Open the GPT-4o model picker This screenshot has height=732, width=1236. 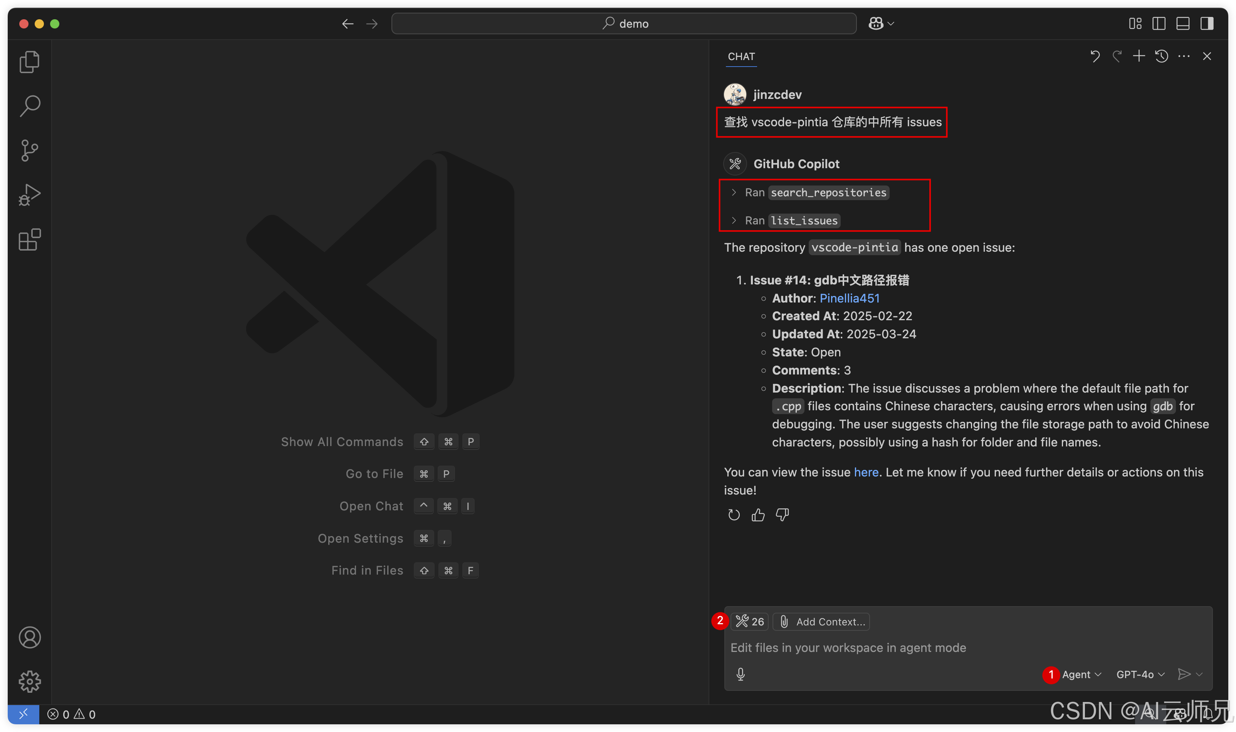(1140, 674)
